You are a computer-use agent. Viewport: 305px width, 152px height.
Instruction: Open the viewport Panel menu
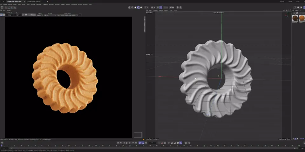(x=175, y=10)
